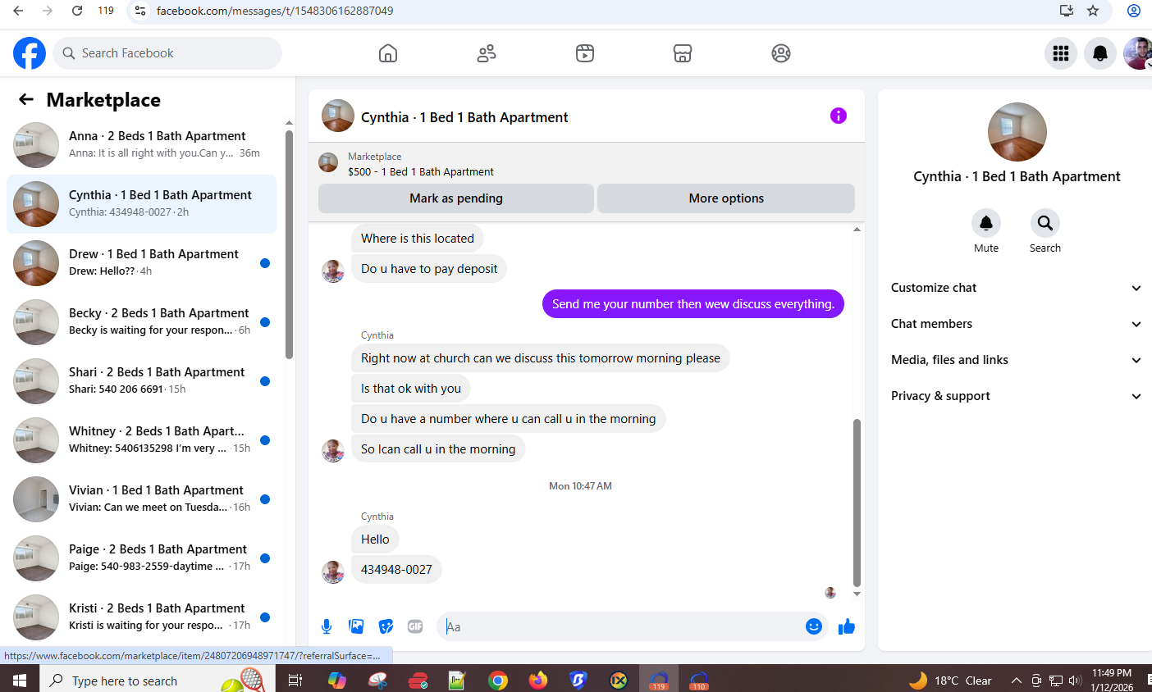Open the notifications bell in header
Image resolution: width=1152 pixels, height=692 pixels.
pyautogui.click(x=1100, y=53)
